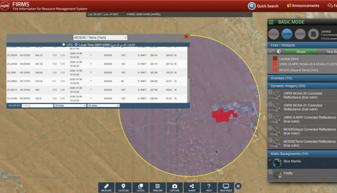The image size is (337, 193).
Task: Click the contrast half-circle icon in Fires panel
Action: (279, 52)
